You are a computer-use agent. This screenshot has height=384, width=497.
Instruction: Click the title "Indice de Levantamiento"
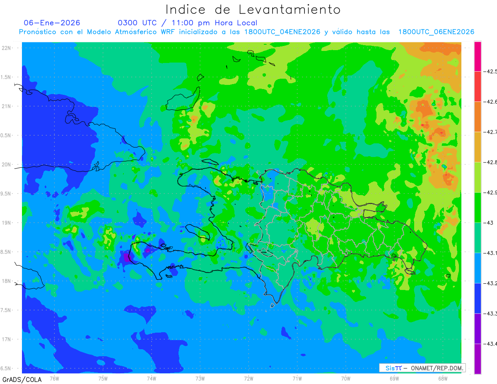tap(253, 9)
